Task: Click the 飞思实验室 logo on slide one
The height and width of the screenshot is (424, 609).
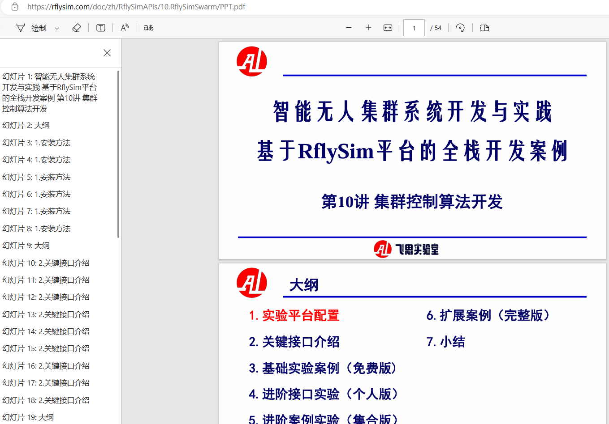Action: pyautogui.click(x=406, y=249)
